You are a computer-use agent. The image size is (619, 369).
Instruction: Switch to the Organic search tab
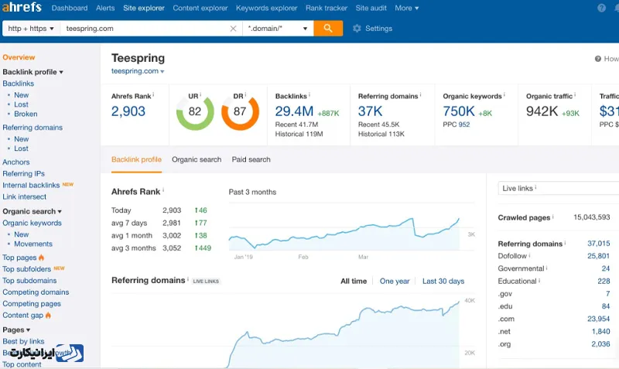click(197, 159)
